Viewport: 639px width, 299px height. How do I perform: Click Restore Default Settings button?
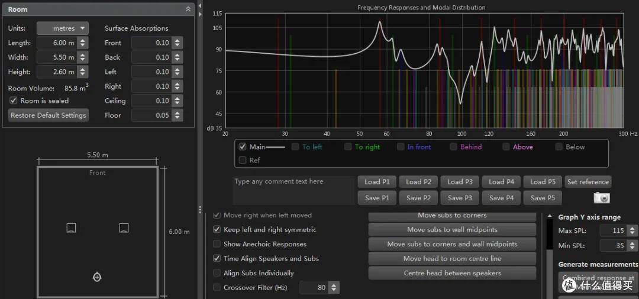(x=49, y=115)
